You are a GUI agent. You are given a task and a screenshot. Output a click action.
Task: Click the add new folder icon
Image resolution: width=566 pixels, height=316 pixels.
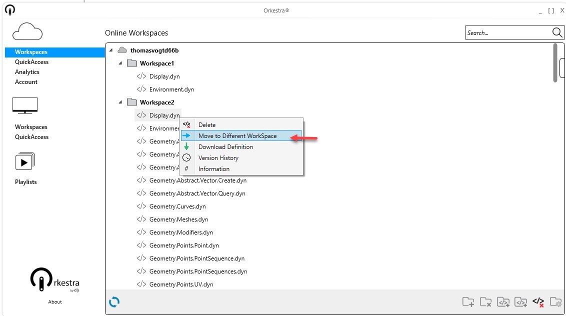point(468,301)
